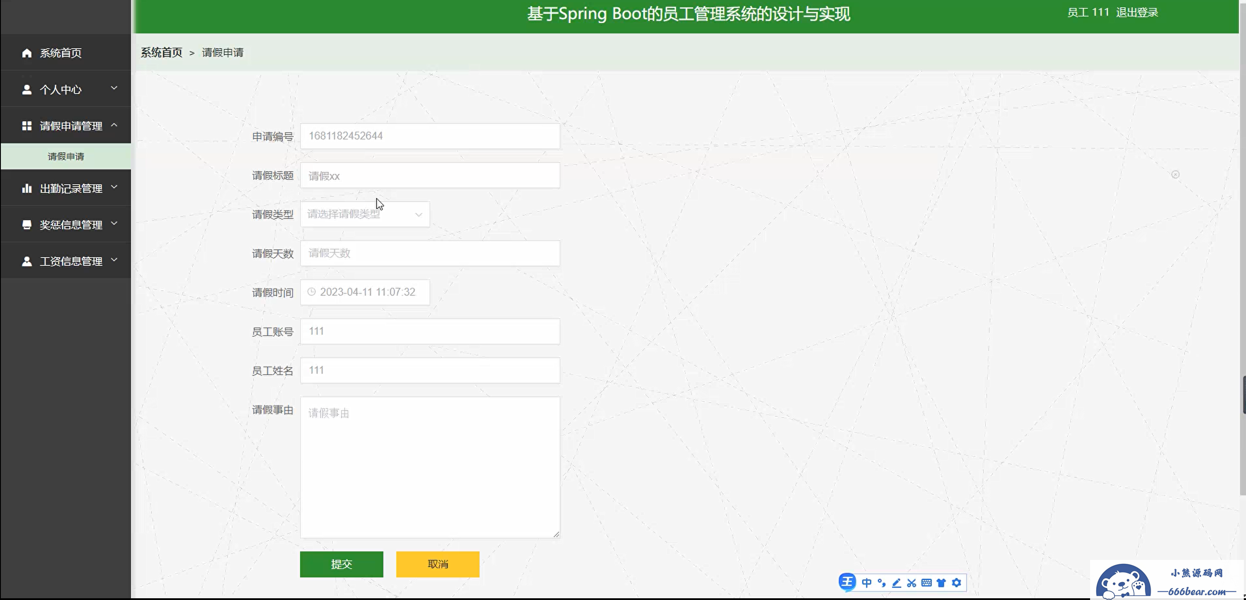This screenshot has height=600, width=1246.
Task: Click the textarea resize handle corner
Action: click(556, 534)
